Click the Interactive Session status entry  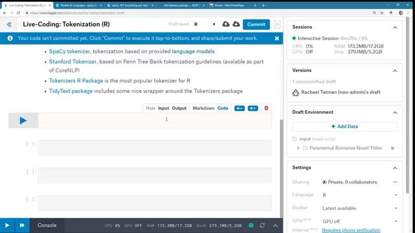click(330, 38)
